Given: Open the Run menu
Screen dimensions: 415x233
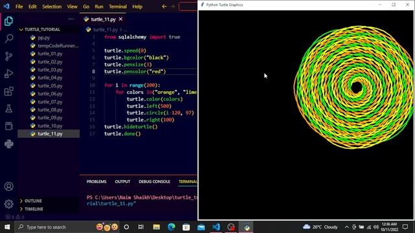Looking at the screenshot, I should point(99,6).
